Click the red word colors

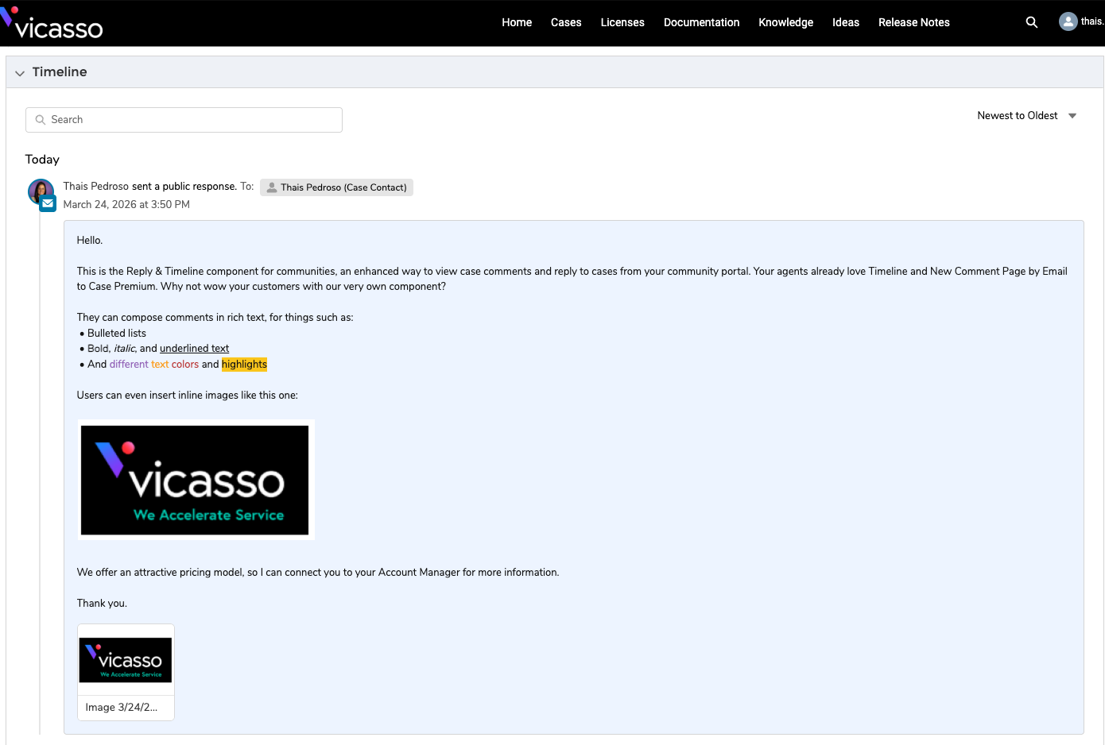185,365
